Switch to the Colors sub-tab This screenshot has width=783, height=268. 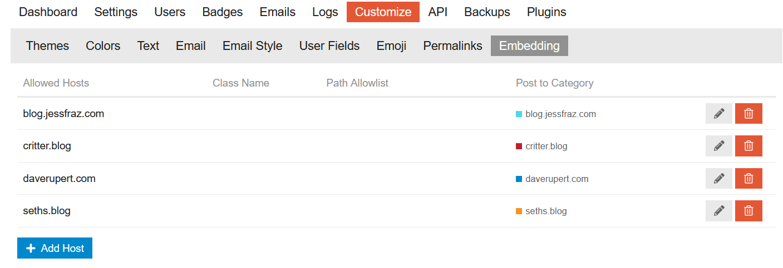(103, 46)
